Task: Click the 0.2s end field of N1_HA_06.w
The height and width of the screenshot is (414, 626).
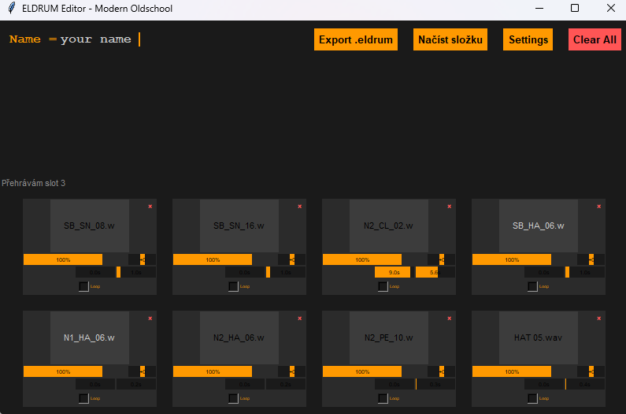Action: [136, 384]
